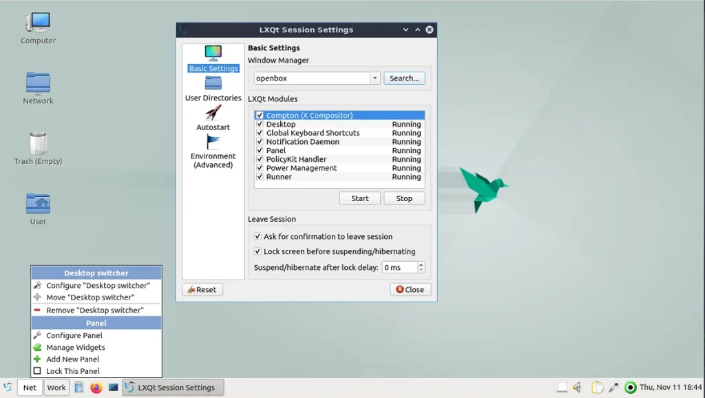
Task: Choose Remove "Desktop switcher" menu entry
Action: point(96,311)
